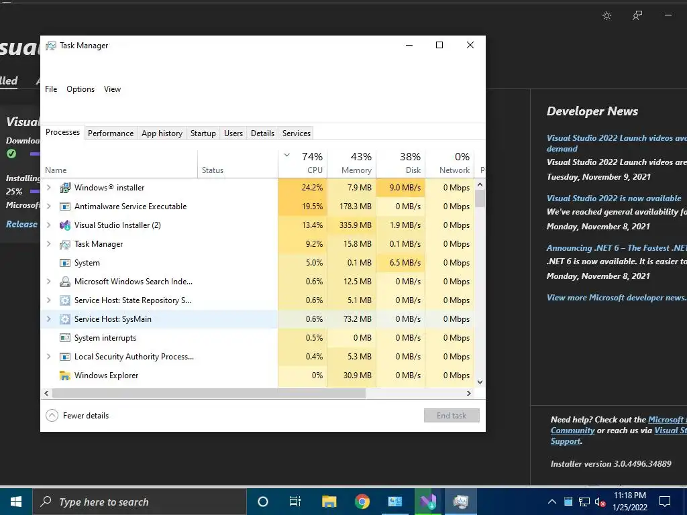The image size is (687, 515).
Task: Open File Explorer from the taskbar
Action: 329,502
